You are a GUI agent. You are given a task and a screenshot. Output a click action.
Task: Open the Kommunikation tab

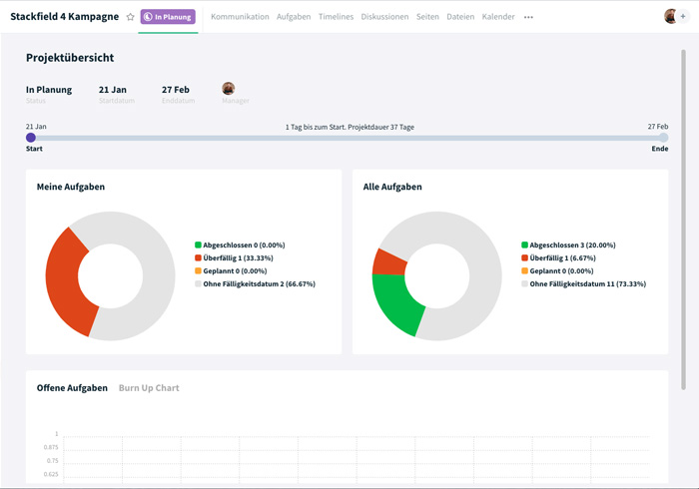point(240,17)
